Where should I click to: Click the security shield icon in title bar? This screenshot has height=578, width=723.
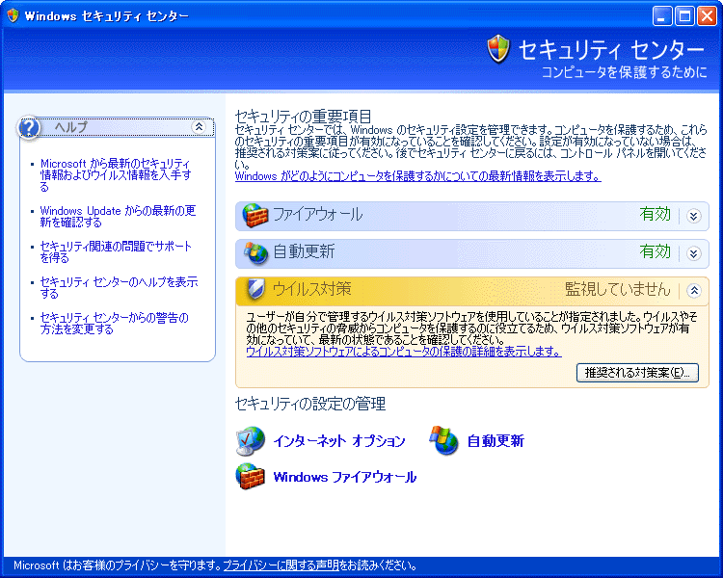point(13,15)
